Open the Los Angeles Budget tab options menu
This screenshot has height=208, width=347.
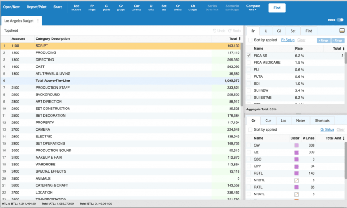click(x=38, y=21)
